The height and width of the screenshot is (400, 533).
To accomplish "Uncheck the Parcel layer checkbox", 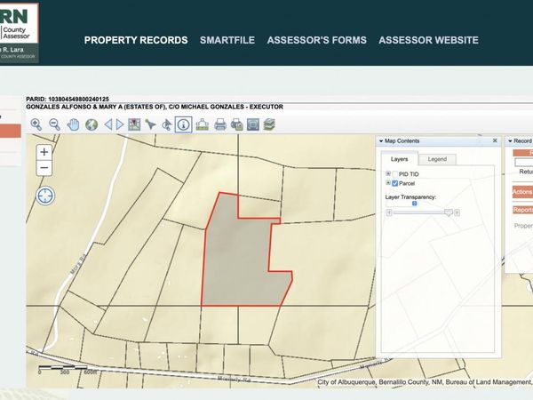I will tap(394, 183).
